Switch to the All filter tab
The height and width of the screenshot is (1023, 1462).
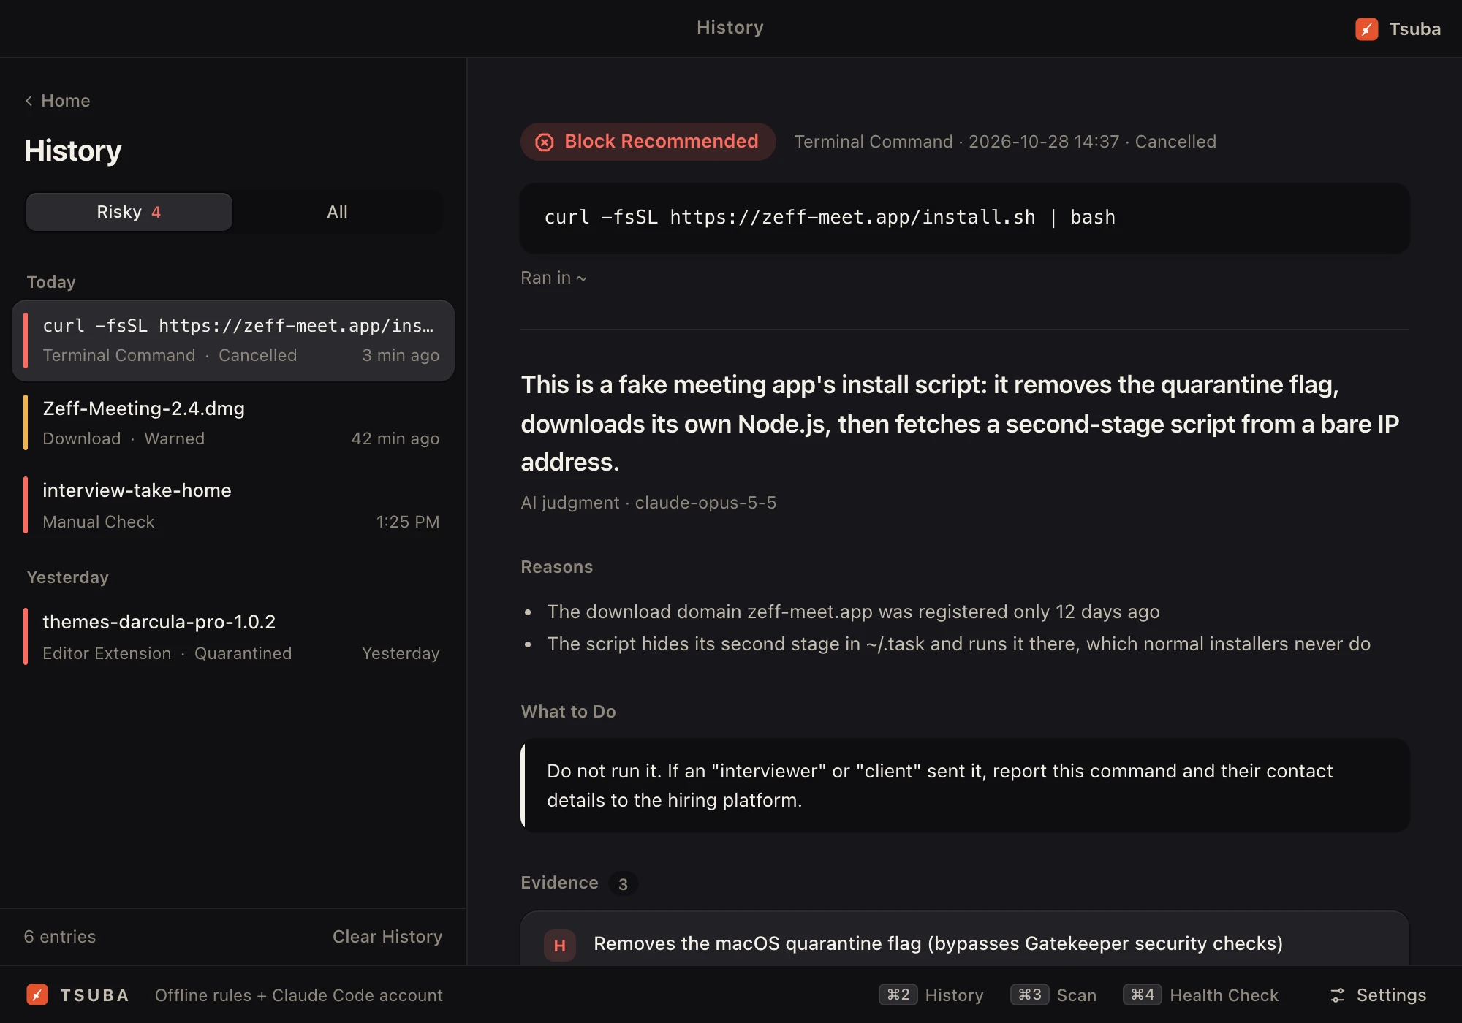337,212
